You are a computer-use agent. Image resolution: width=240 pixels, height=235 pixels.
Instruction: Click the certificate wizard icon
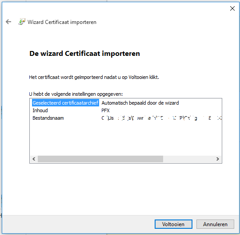click(22, 22)
